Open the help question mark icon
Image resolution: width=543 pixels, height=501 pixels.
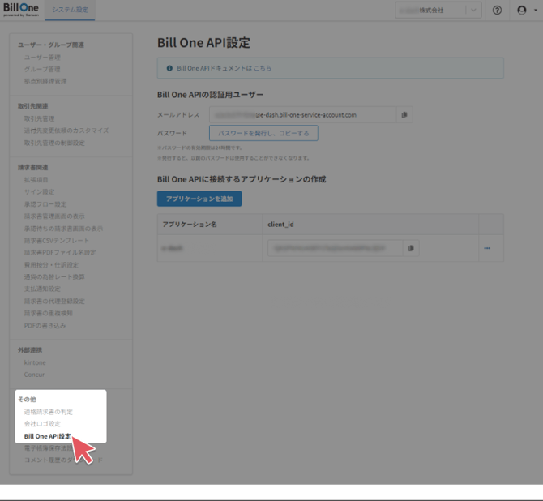[497, 10]
